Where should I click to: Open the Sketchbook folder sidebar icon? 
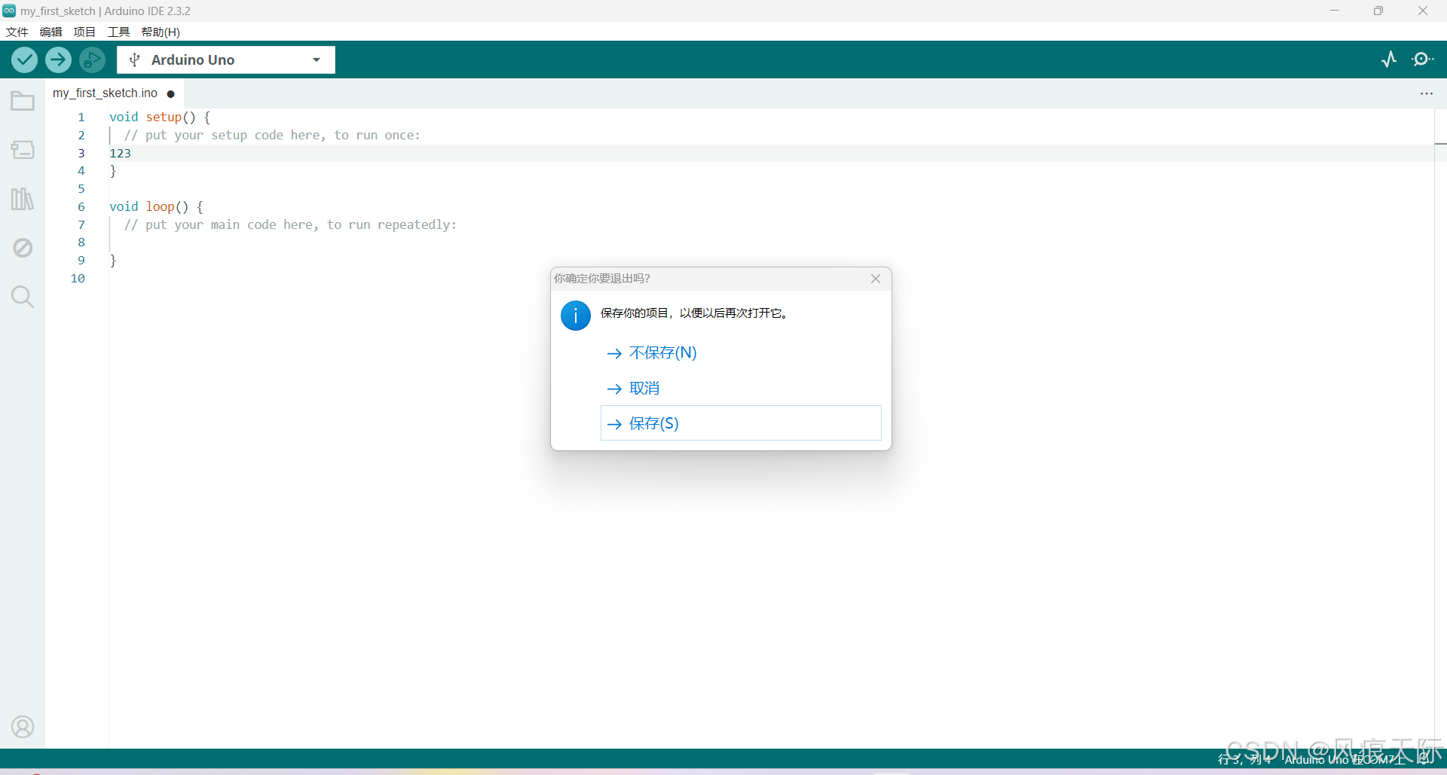23,101
